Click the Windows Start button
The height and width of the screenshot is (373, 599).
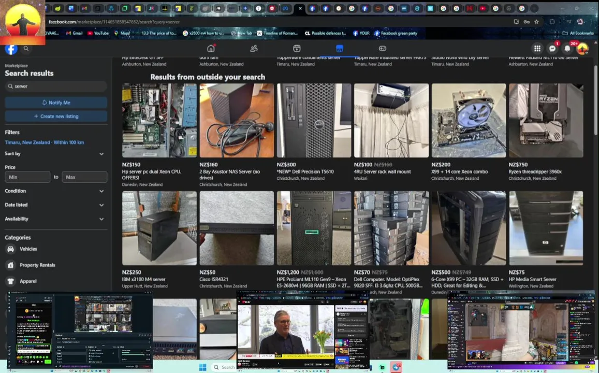tap(202, 367)
